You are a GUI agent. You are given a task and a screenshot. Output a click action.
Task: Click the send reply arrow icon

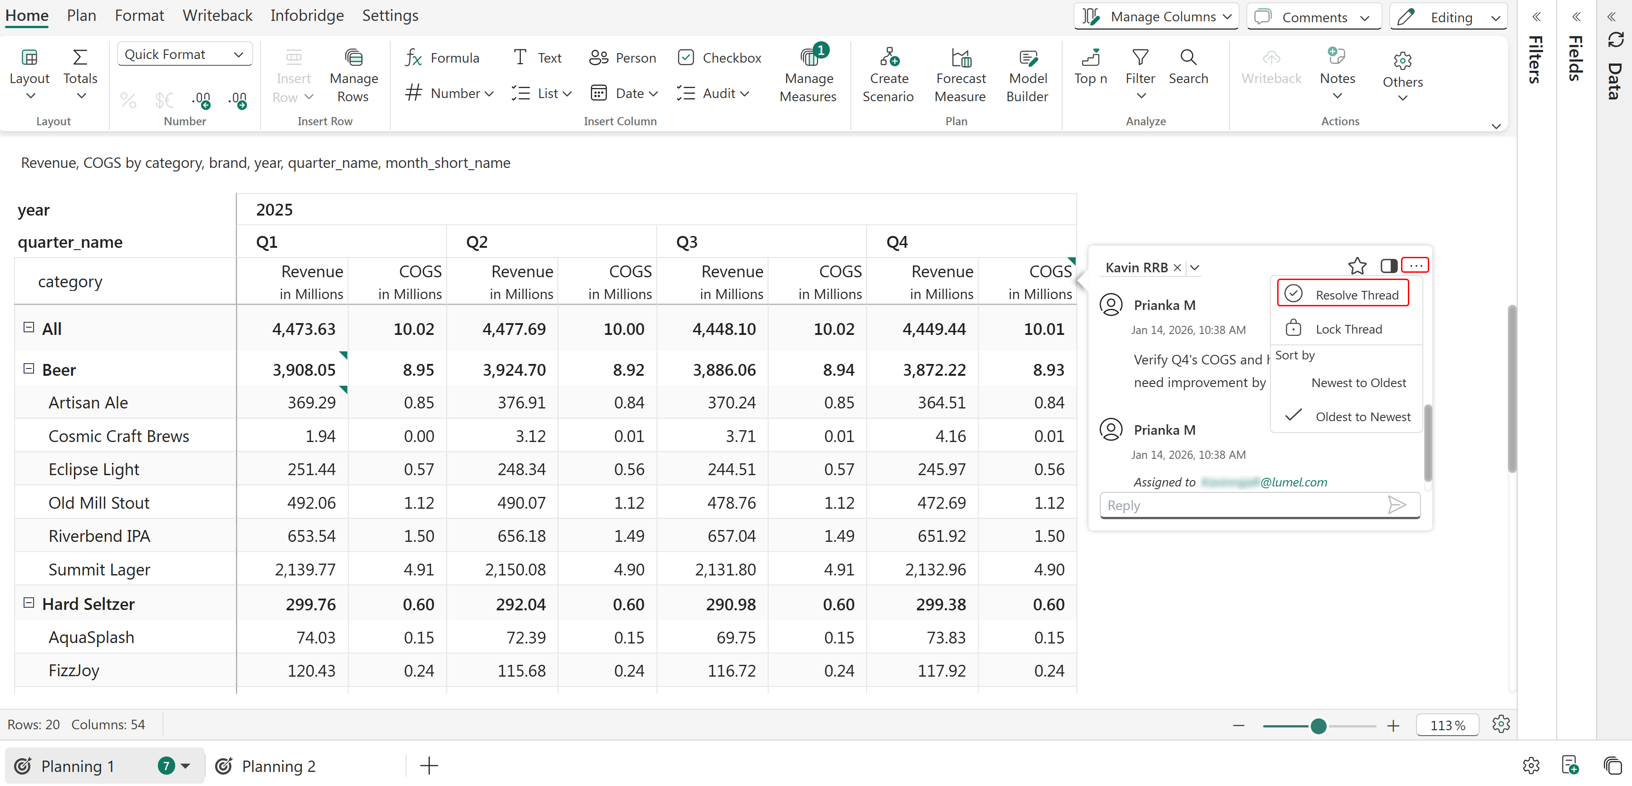pyautogui.click(x=1397, y=505)
